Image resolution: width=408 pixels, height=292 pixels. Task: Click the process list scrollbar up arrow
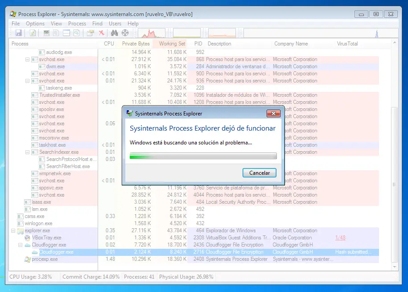pyautogui.click(x=395, y=42)
